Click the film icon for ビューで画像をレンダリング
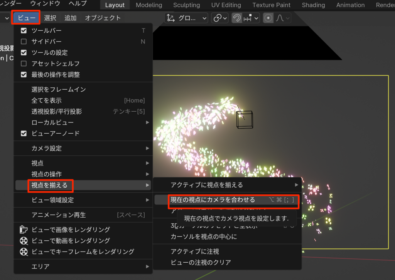 (x=24, y=230)
